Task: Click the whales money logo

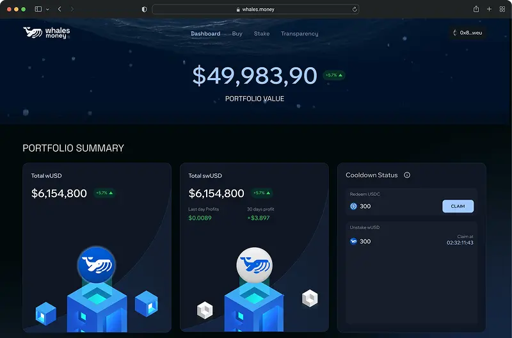Action: (46, 33)
